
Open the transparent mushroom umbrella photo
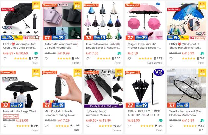tap(187, 88)
